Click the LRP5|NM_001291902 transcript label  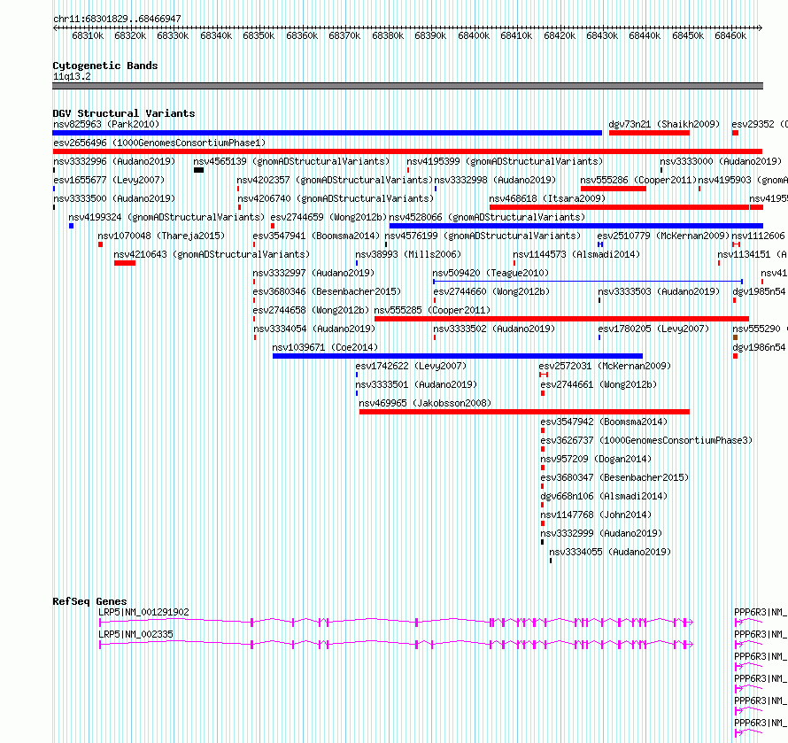tap(143, 612)
